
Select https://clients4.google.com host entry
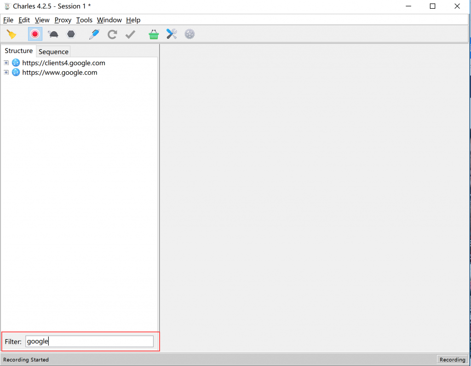[x=63, y=63]
